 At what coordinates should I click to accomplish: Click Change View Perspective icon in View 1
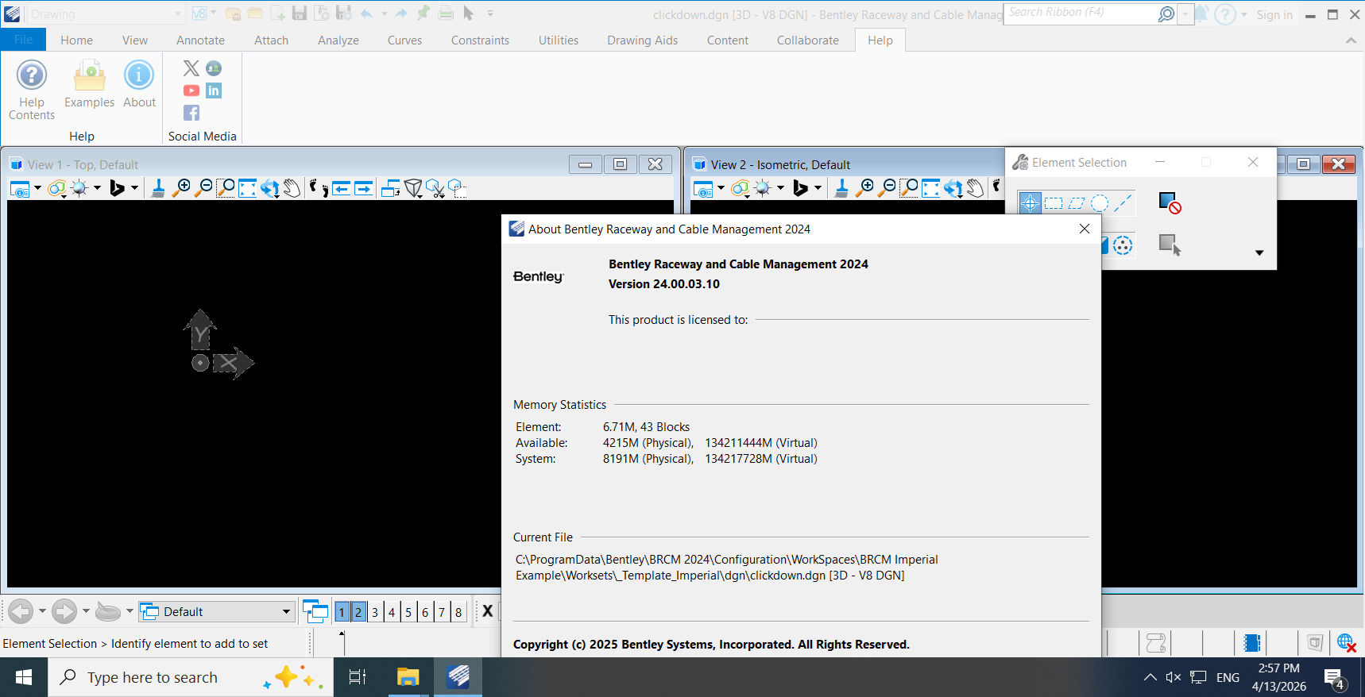(x=413, y=188)
